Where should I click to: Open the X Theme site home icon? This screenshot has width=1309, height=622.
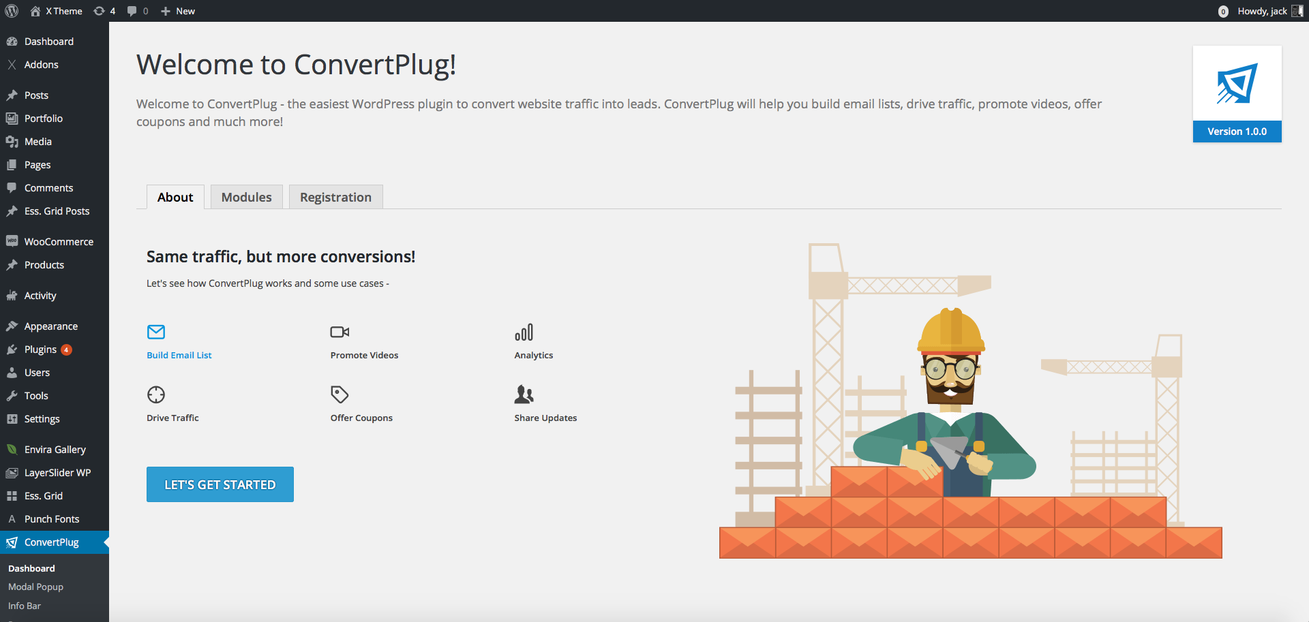pyautogui.click(x=35, y=11)
